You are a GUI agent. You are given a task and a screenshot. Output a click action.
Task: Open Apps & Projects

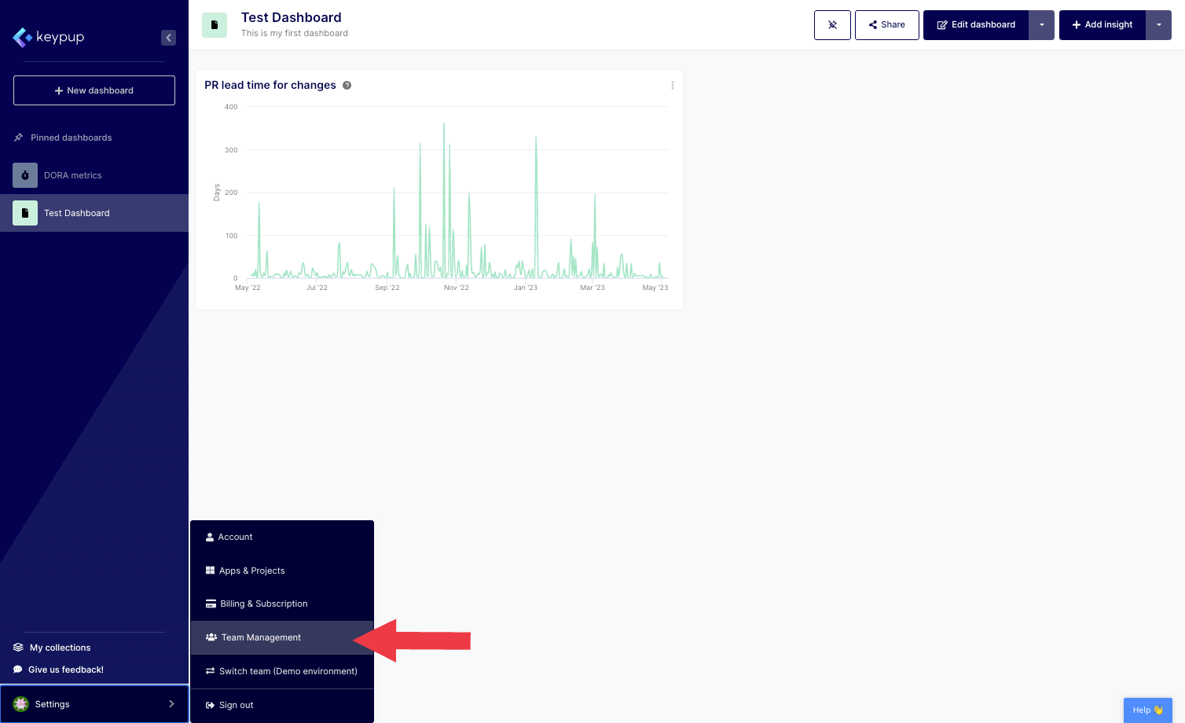(251, 571)
